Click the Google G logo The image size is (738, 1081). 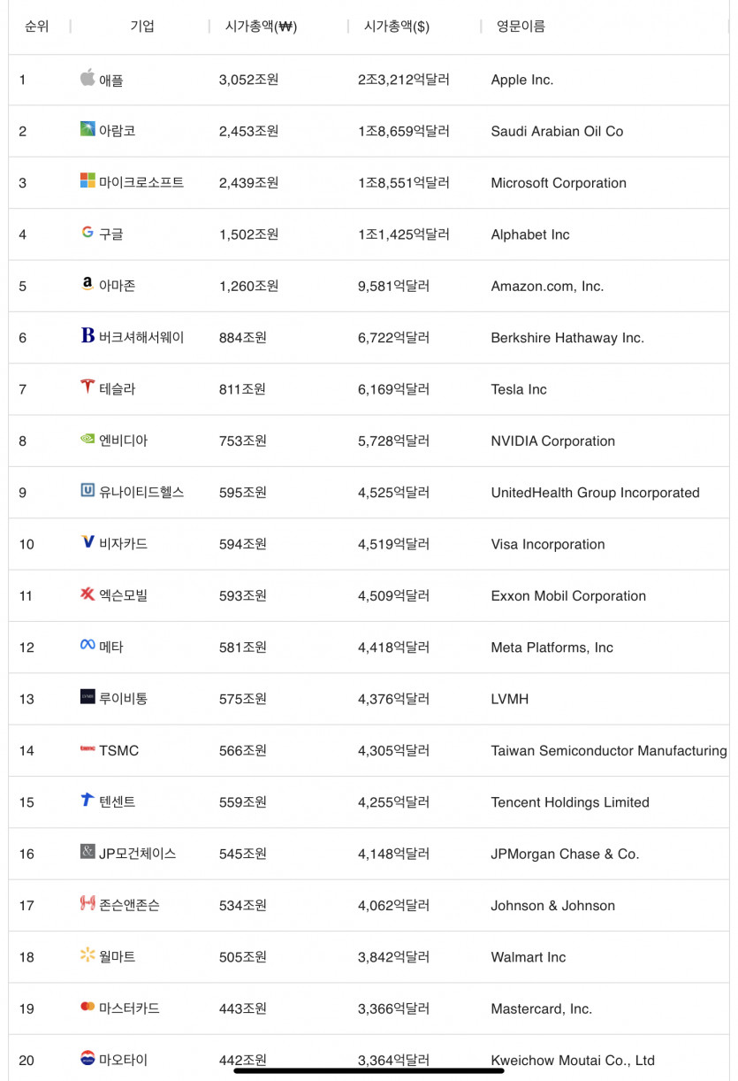[87, 232]
